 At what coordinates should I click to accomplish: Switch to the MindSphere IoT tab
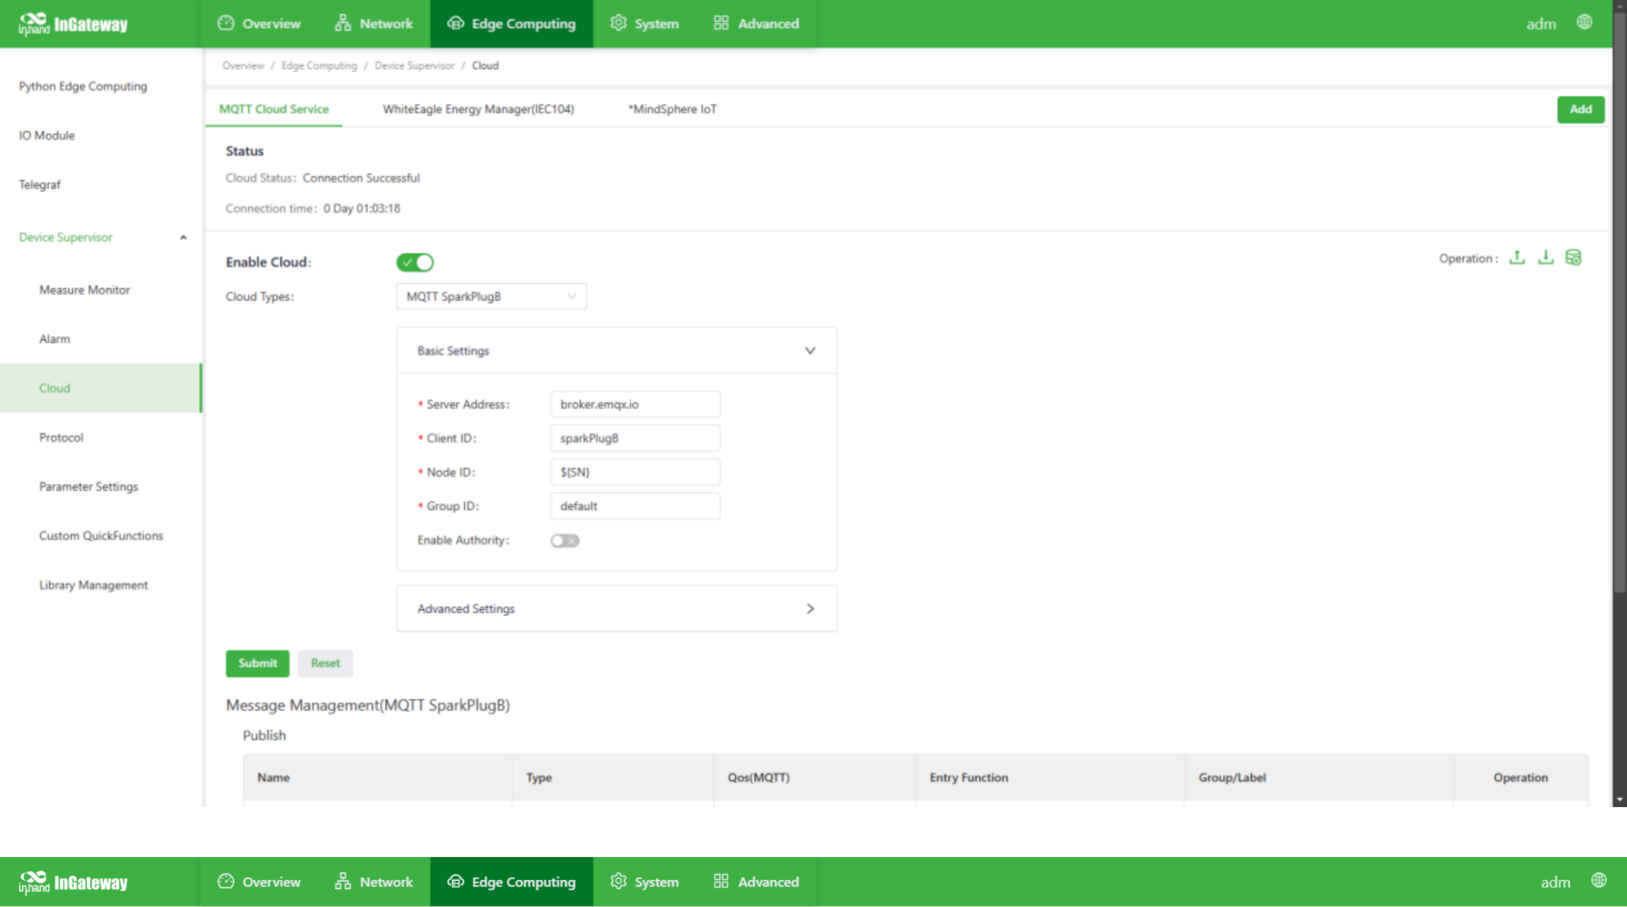click(x=672, y=109)
